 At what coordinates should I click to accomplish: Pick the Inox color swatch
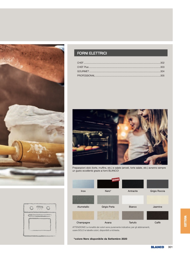click(83, 184)
